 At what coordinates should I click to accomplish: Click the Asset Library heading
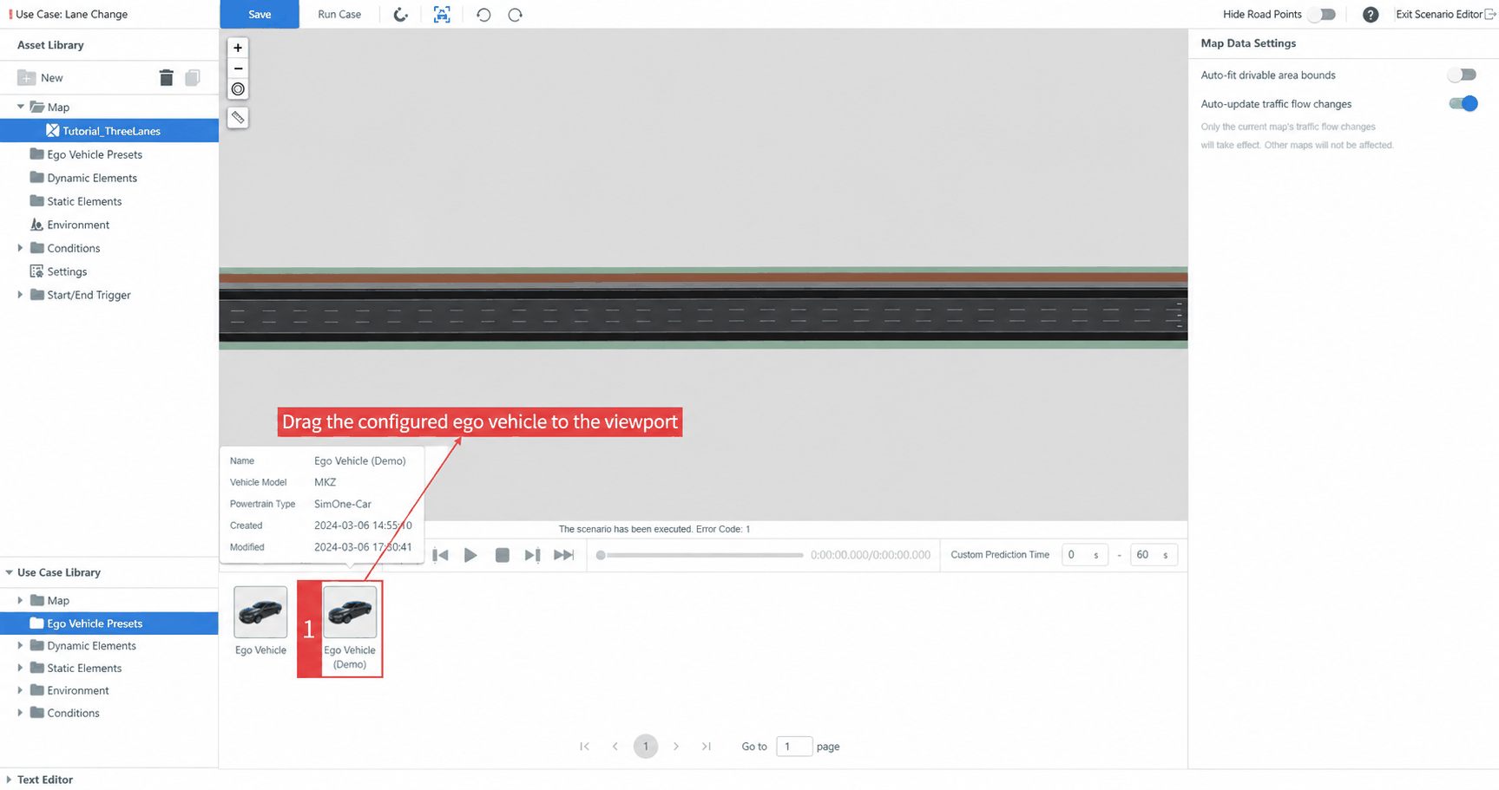click(50, 45)
